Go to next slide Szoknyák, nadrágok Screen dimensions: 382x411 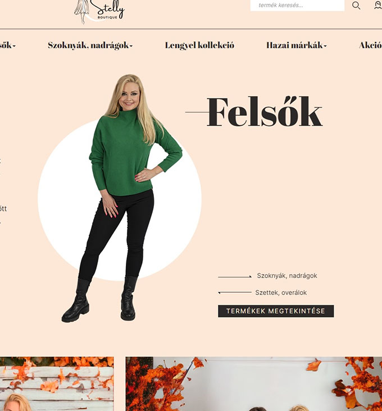tap(287, 276)
